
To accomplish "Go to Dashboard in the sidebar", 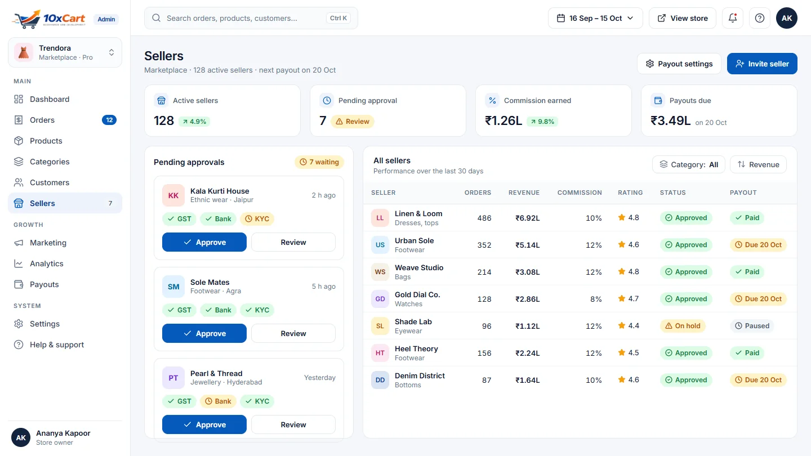I will (65, 99).
